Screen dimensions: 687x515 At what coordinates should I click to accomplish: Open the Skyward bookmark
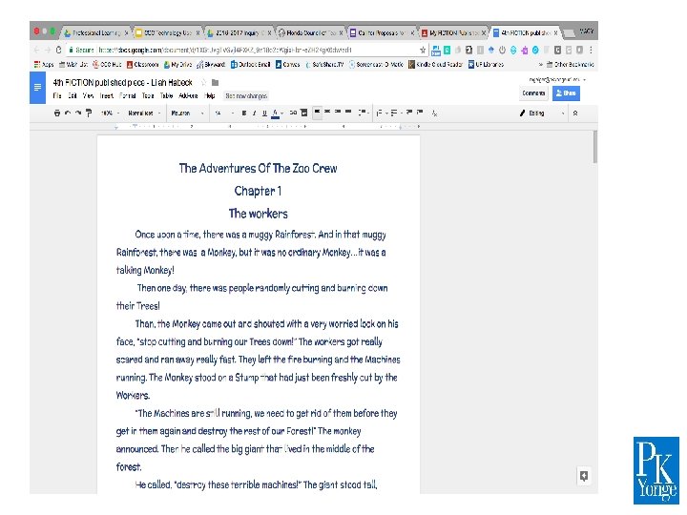211,65
